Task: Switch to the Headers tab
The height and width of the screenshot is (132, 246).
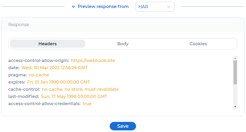Action: click(x=48, y=44)
